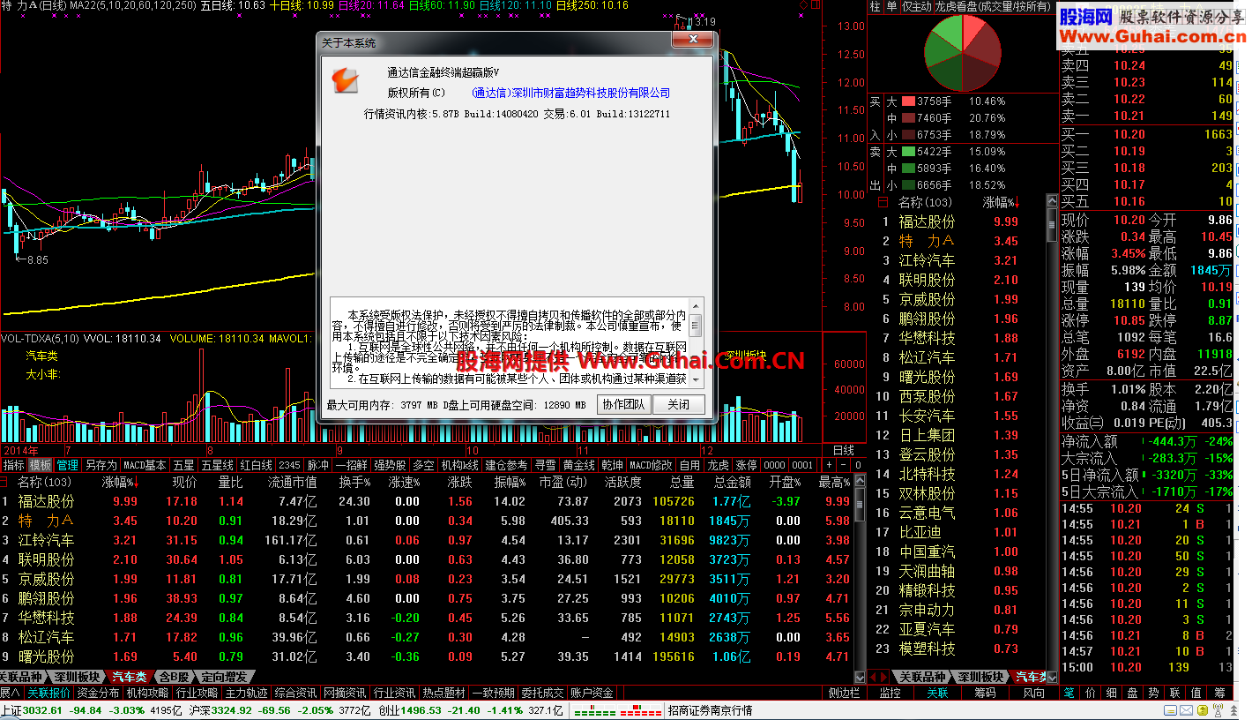This screenshot has width=1252, height=720.
Task: Click the dialog's orange TDX logo icon
Action: (346, 80)
